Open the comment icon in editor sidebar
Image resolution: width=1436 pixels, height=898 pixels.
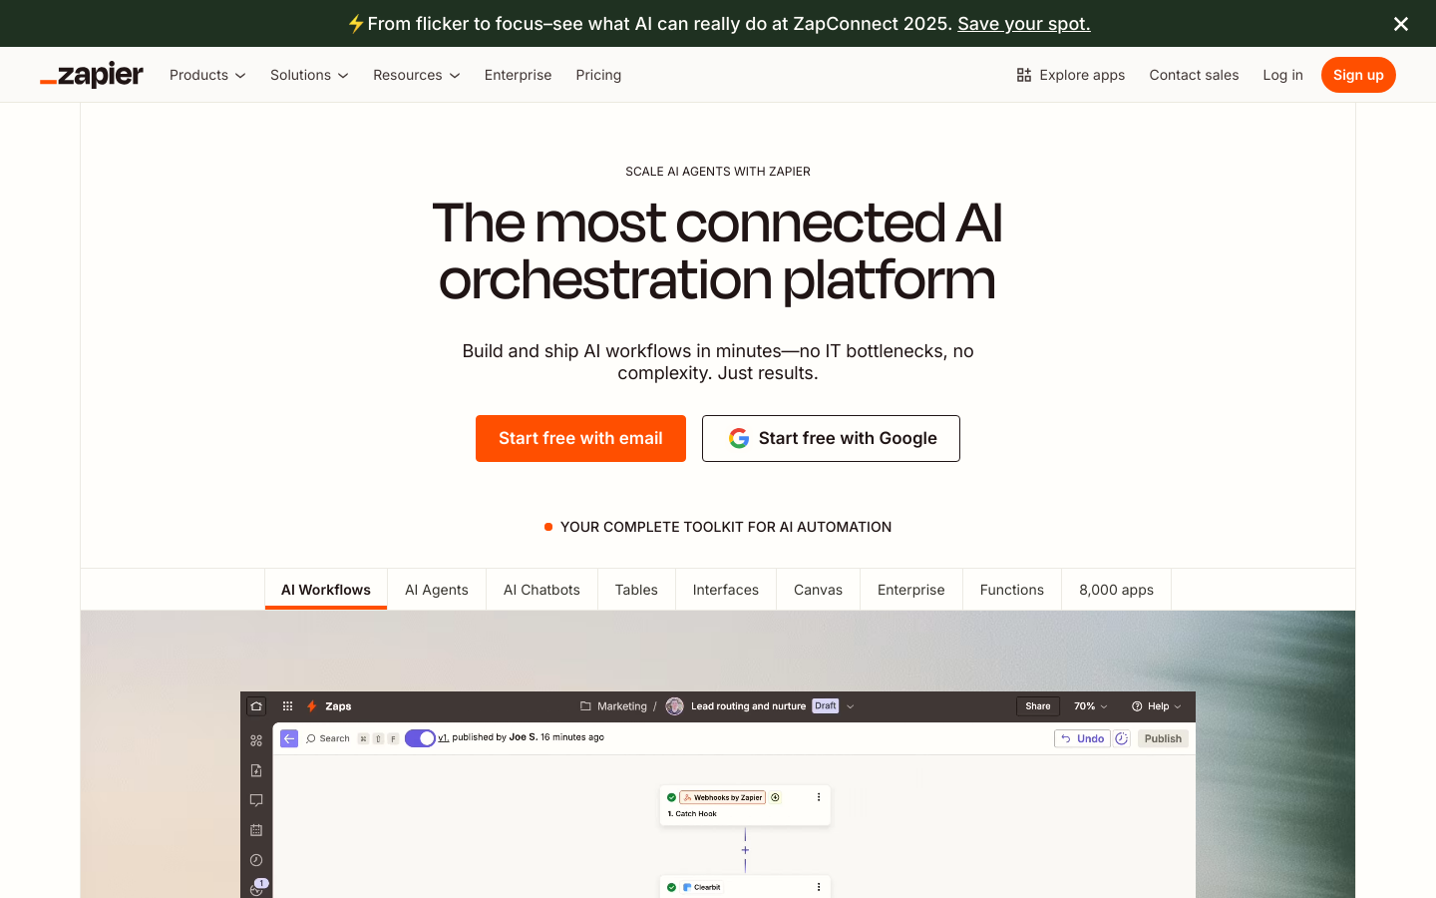(256, 800)
